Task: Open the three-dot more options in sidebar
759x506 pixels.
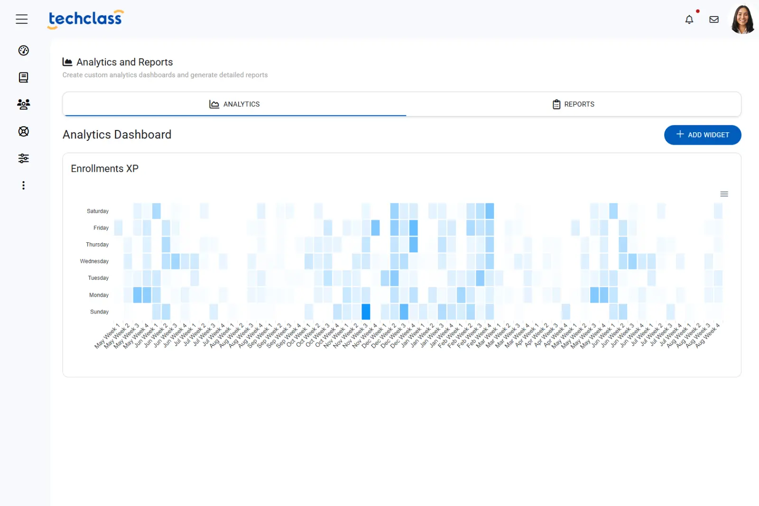Action: pos(23,185)
